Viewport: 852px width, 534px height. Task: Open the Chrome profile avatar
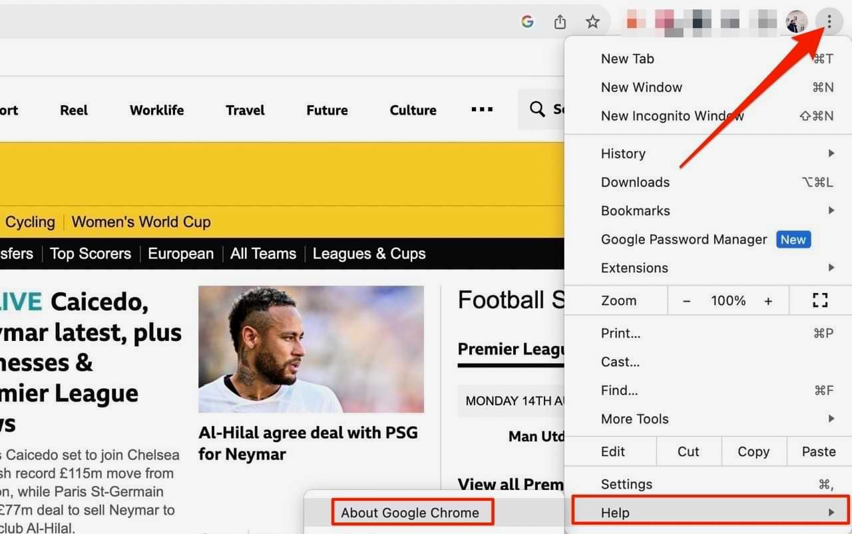[796, 22]
